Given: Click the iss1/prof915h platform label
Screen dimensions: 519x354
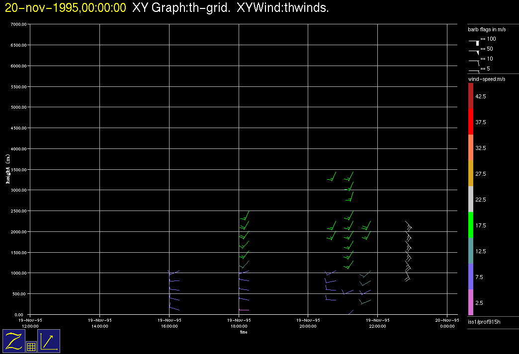Looking at the screenshot, I should (x=484, y=323).
